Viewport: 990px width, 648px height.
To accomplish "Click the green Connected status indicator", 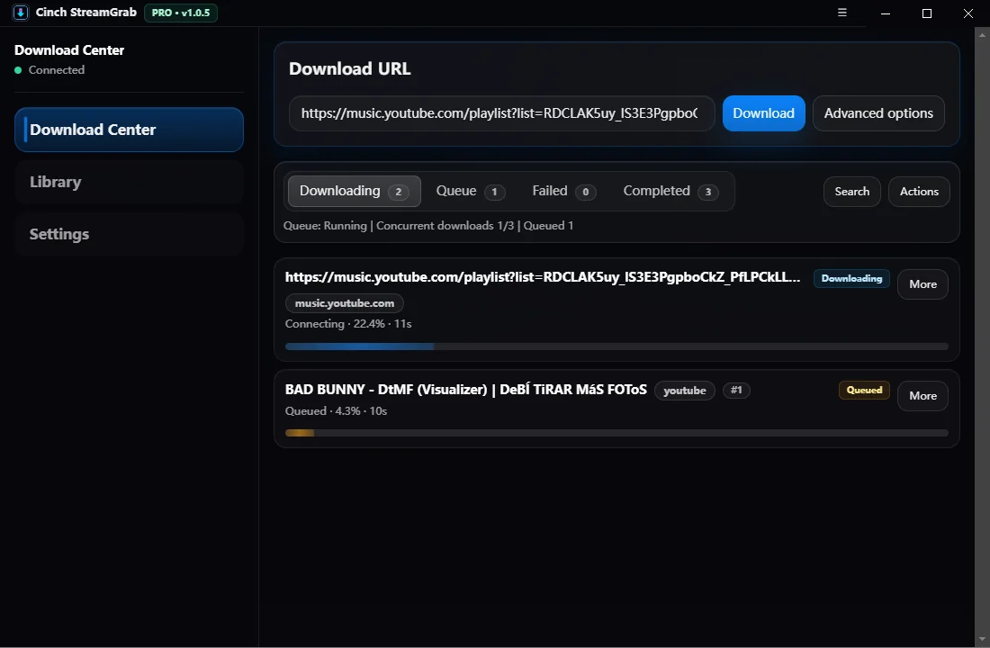I will (20, 69).
